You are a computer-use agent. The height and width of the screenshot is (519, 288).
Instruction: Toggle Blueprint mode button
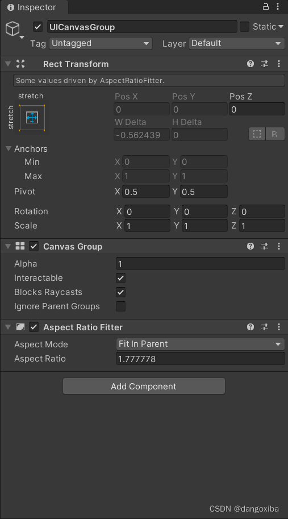tap(257, 134)
